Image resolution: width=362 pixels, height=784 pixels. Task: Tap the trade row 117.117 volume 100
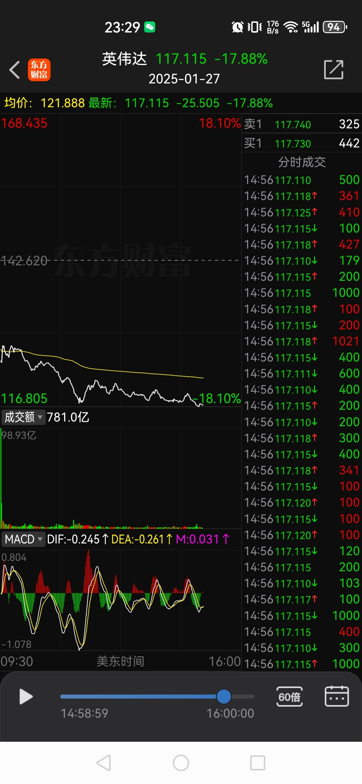tap(302, 599)
